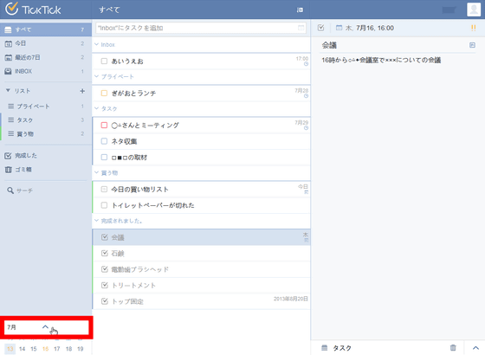Expand the detail pane footer chevron
The image size is (485, 355).
tap(475, 348)
